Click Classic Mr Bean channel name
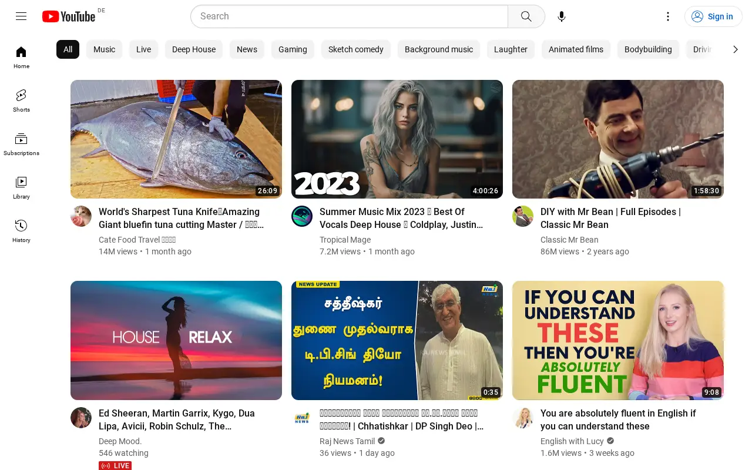Viewport: 752px width, 470px height. pos(569,240)
